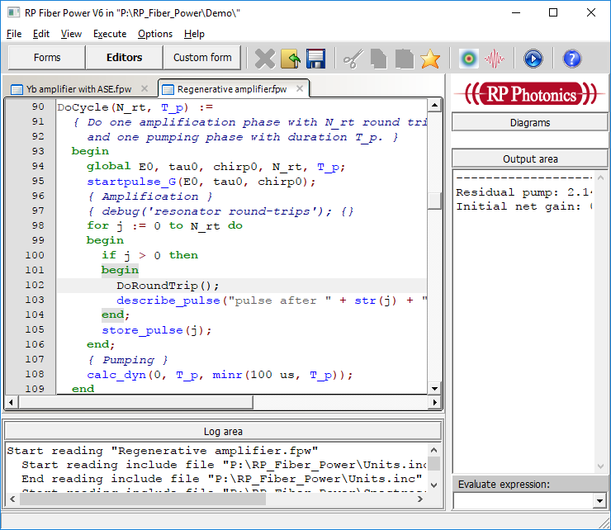Image resolution: width=611 pixels, height=530 pixels.
Task: Click the red pulse waveform icon
Action: click(494, 59)
